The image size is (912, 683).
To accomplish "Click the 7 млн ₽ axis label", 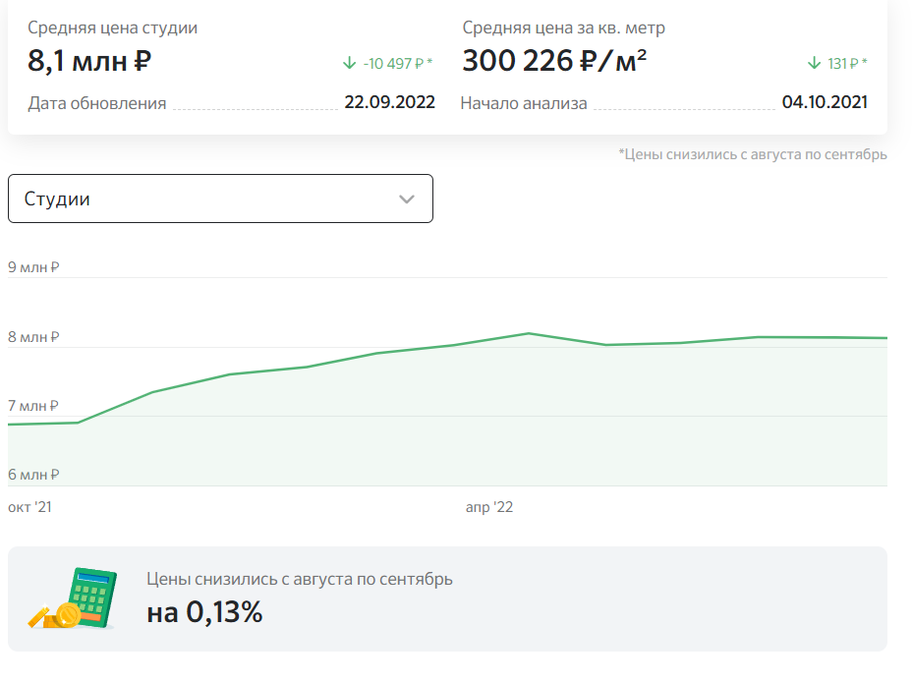I will pos(33,406).
